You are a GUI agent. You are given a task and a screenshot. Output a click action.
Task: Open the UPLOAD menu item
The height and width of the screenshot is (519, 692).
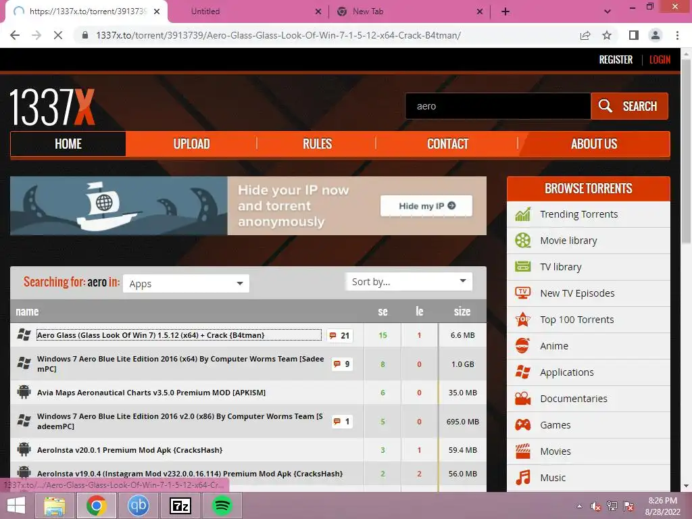(191, 144)
